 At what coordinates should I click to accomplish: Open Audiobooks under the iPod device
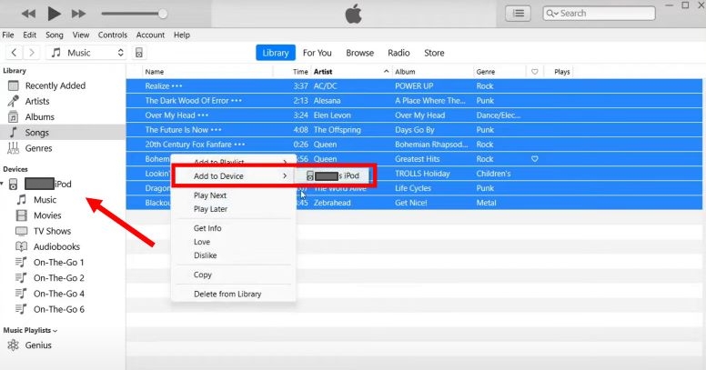56,246
